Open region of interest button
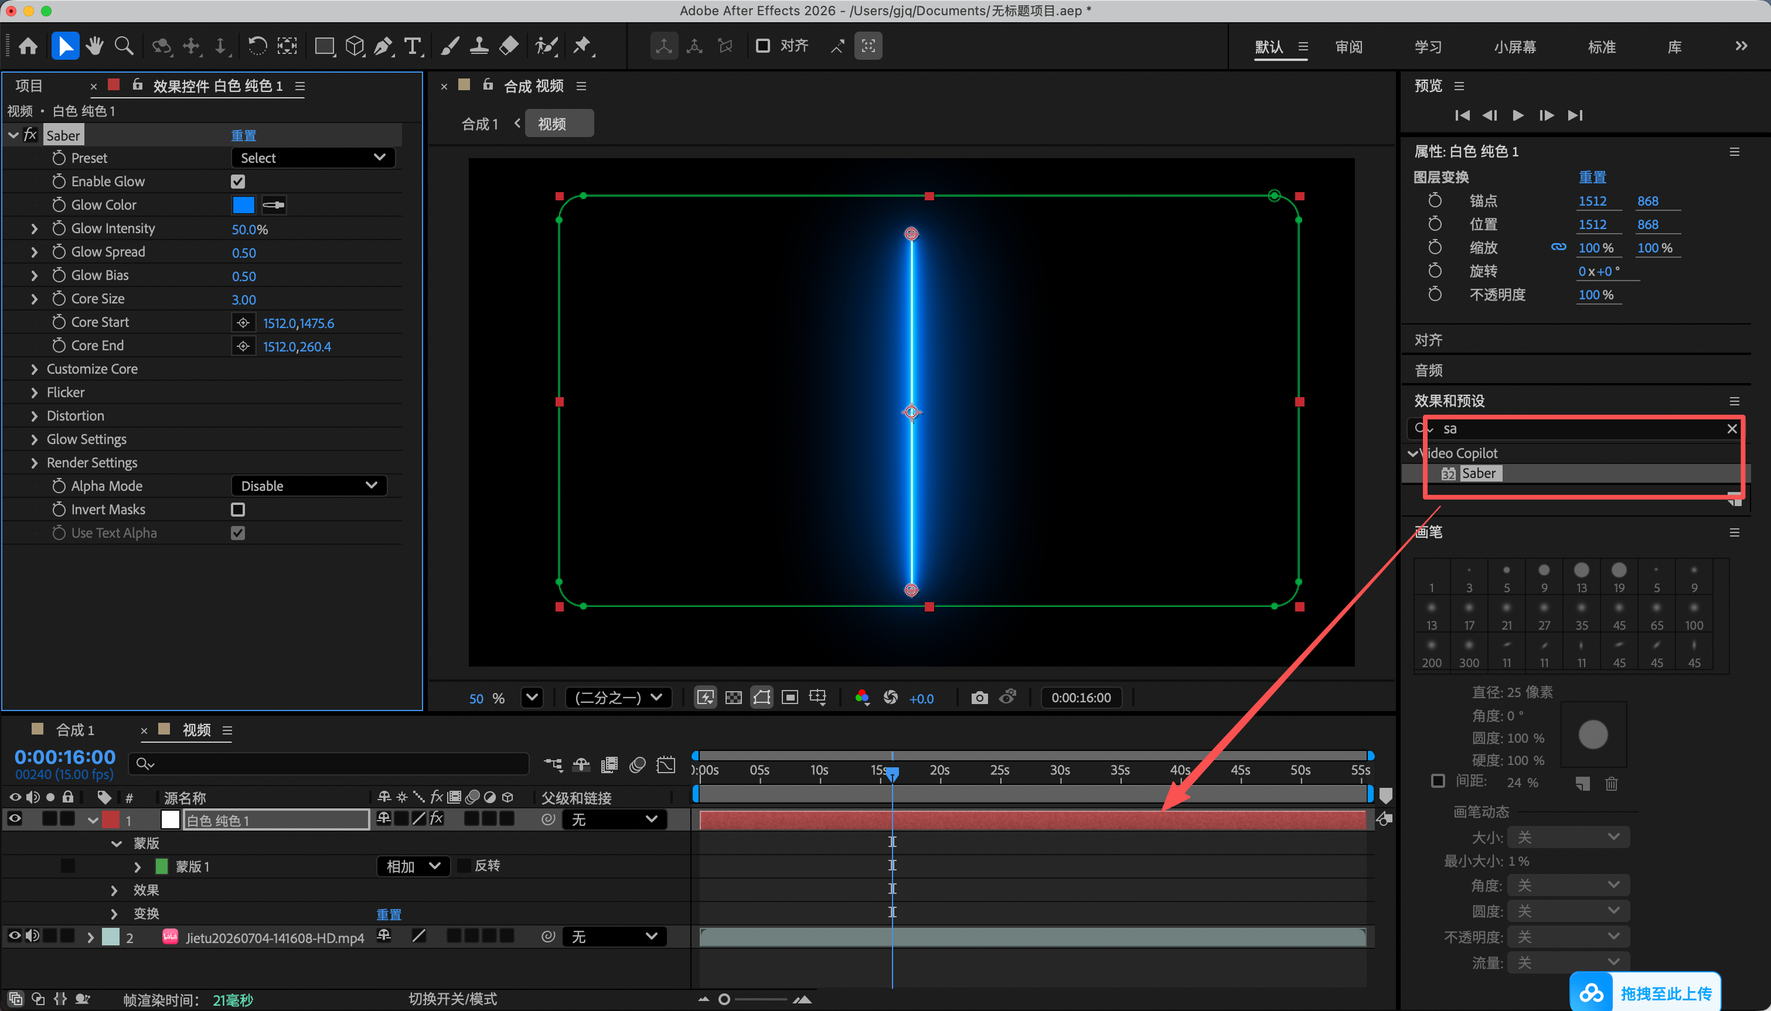Viewport: 1771px width, 1011px height. 791,698
